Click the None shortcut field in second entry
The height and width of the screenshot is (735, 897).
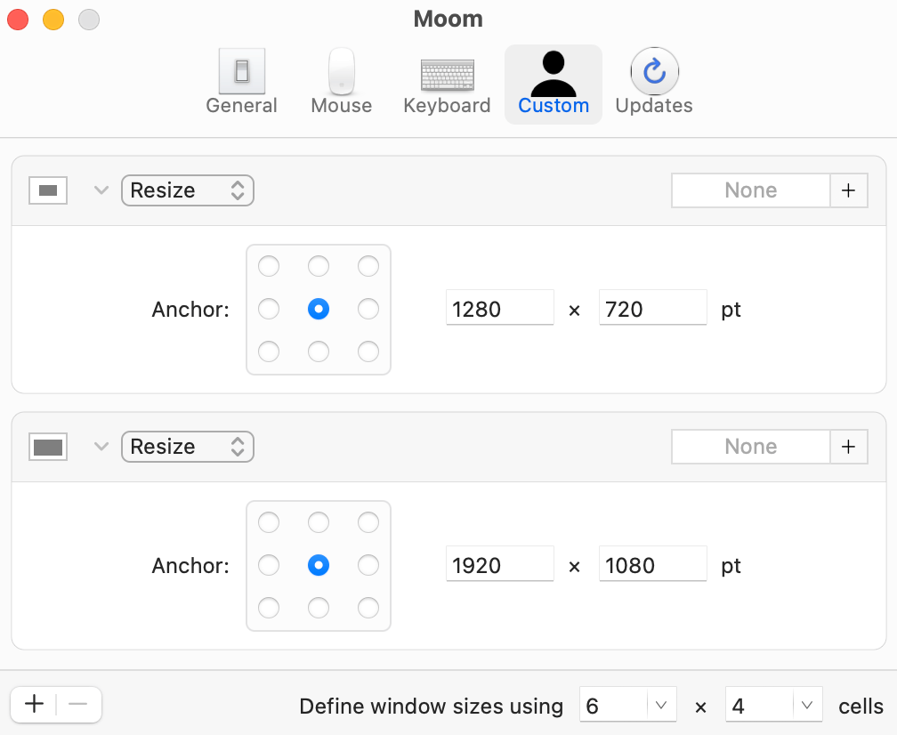pyautogui.click(x=750, y=447)
